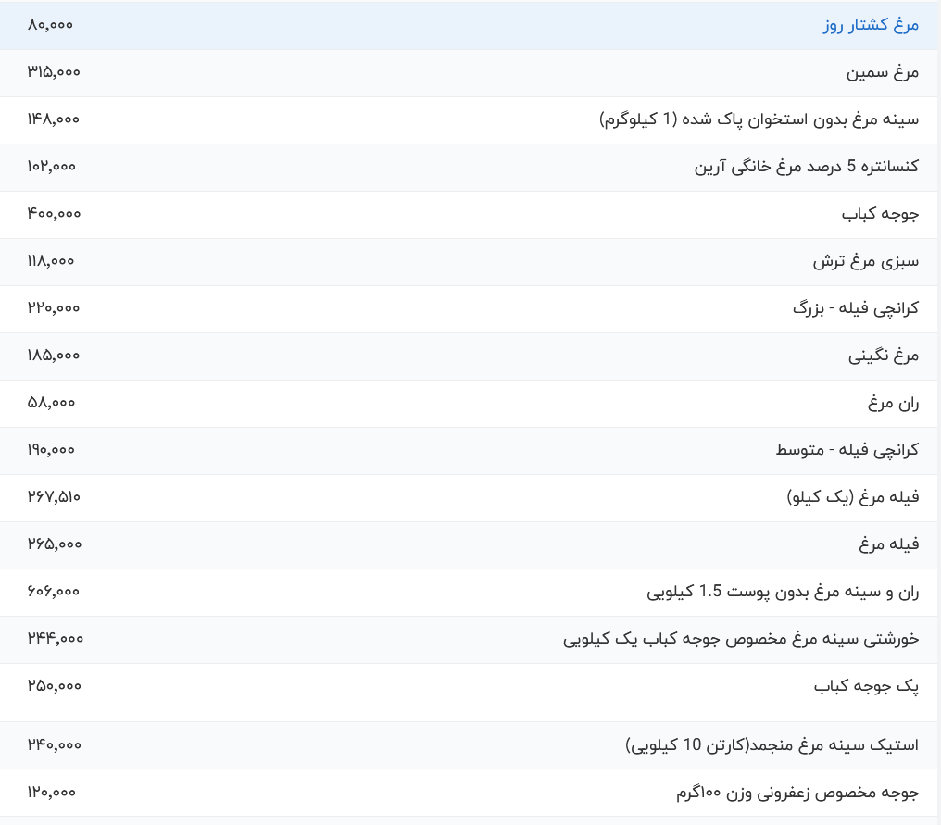Open the مرغ کشتار روز product link
The height and width of the screenshot is (825, 941).
[x=871, y=25]
